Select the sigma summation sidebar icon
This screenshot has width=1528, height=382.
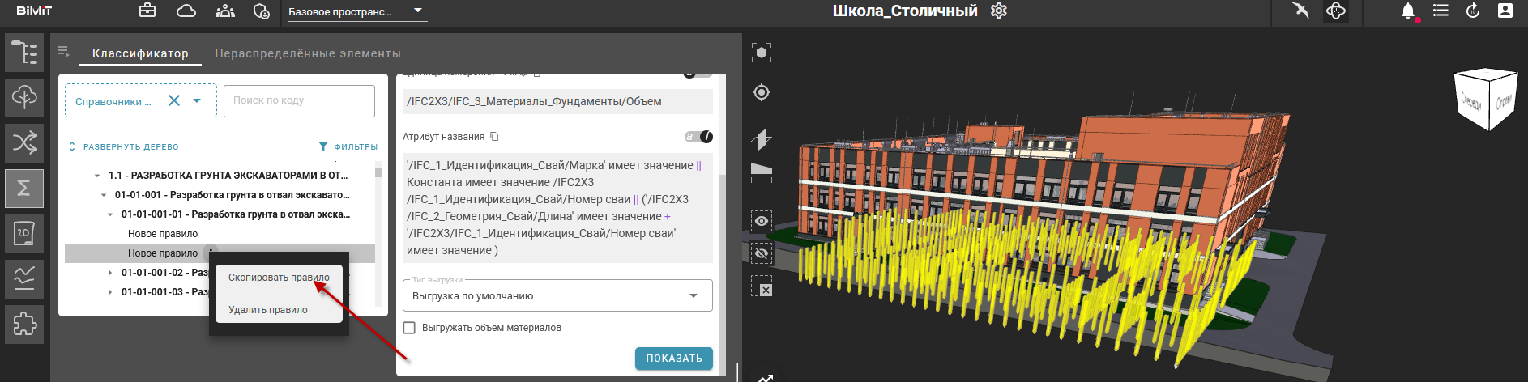pyautogui.click(x=24, y=189)
